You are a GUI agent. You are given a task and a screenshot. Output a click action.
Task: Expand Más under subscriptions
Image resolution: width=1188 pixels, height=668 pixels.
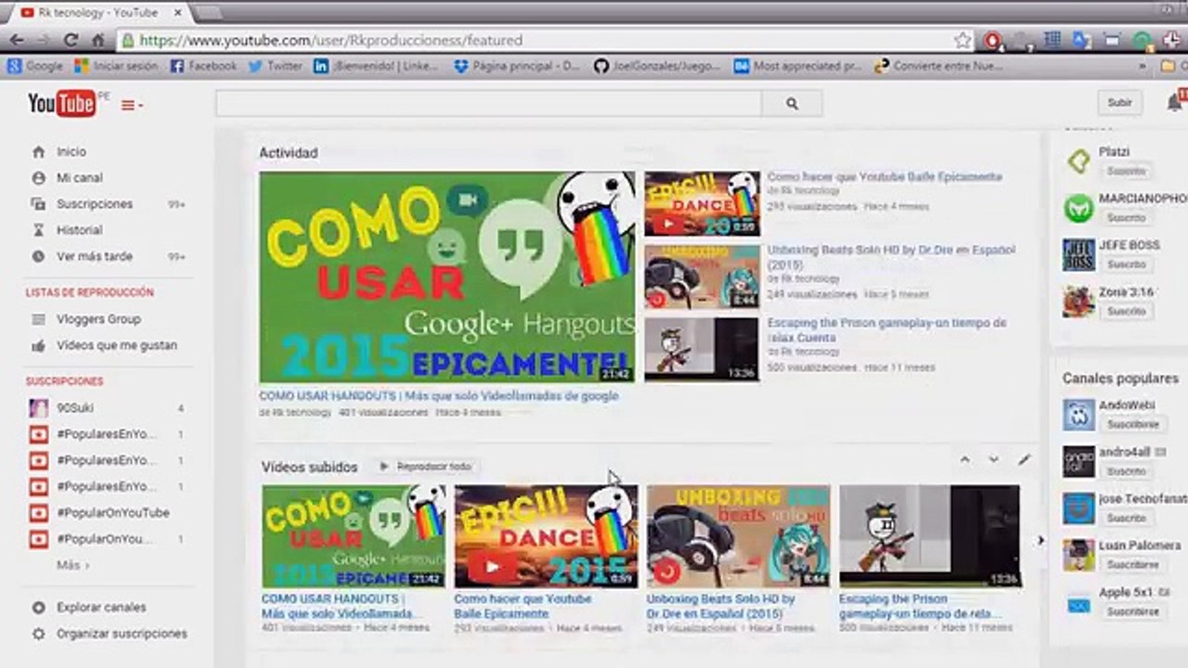(72, 565)
